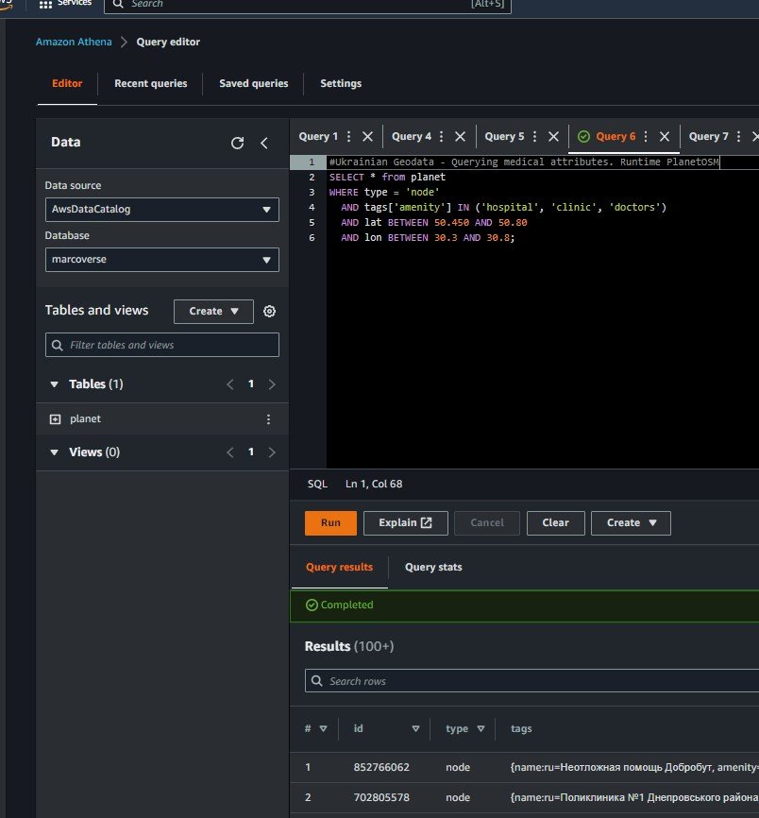Switch to Query 7 tab

tap(708, 137)
